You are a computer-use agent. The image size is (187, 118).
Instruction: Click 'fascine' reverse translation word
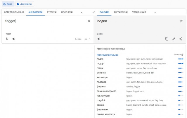(129, 87)
